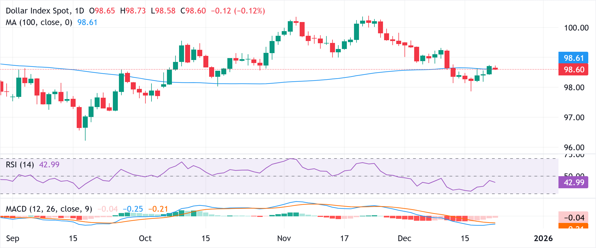Click the 97.00 price scale label
Viewport: 596px width, 248px height.
tap(574, 118)
